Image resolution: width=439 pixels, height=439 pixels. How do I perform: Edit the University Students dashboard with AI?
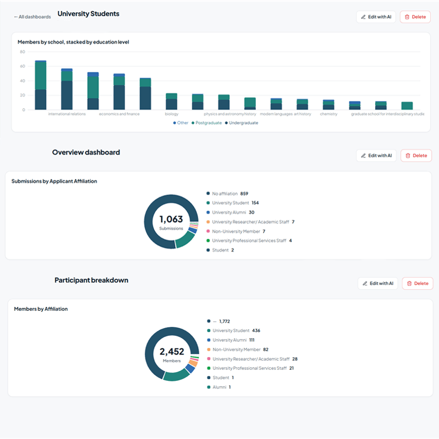pyautogui.click(x=376, y=17)
